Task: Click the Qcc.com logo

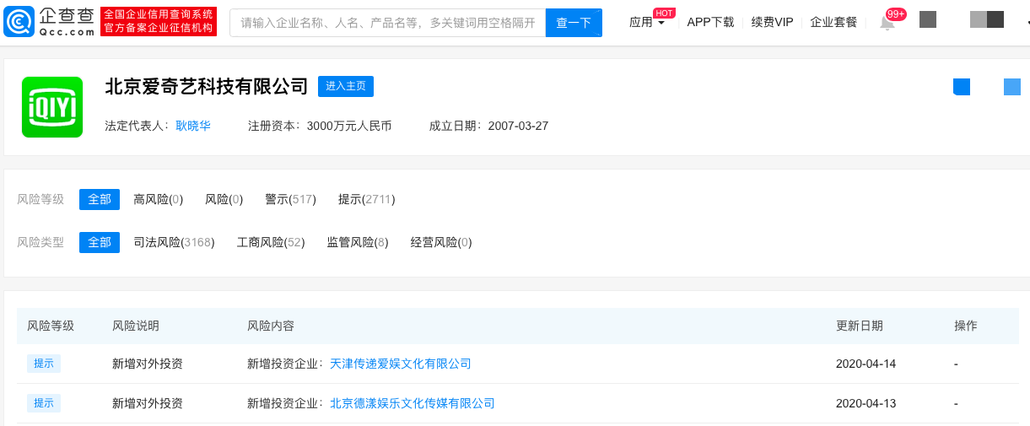Action: click(49, 22)
